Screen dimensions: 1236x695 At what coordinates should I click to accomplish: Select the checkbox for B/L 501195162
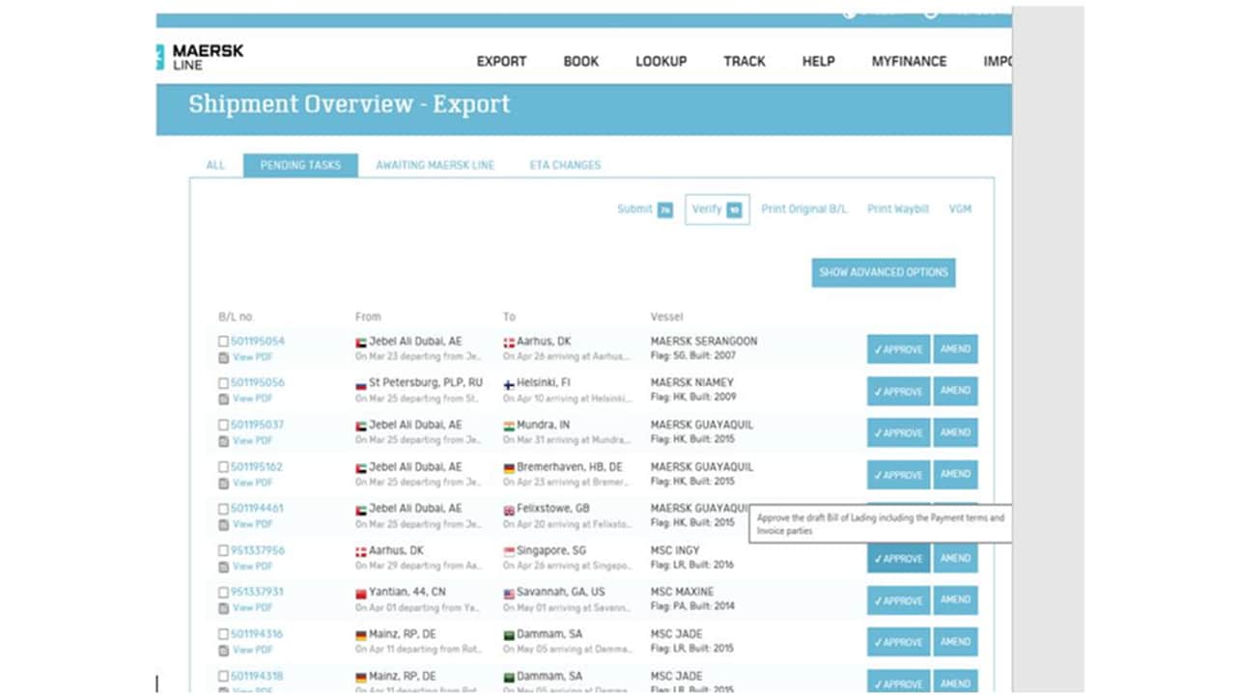[x=223, y=467]
